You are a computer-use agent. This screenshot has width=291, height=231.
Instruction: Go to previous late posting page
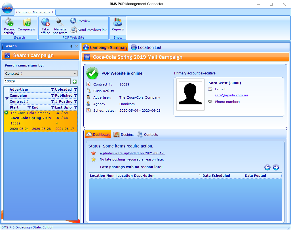[x=267, y=167]
